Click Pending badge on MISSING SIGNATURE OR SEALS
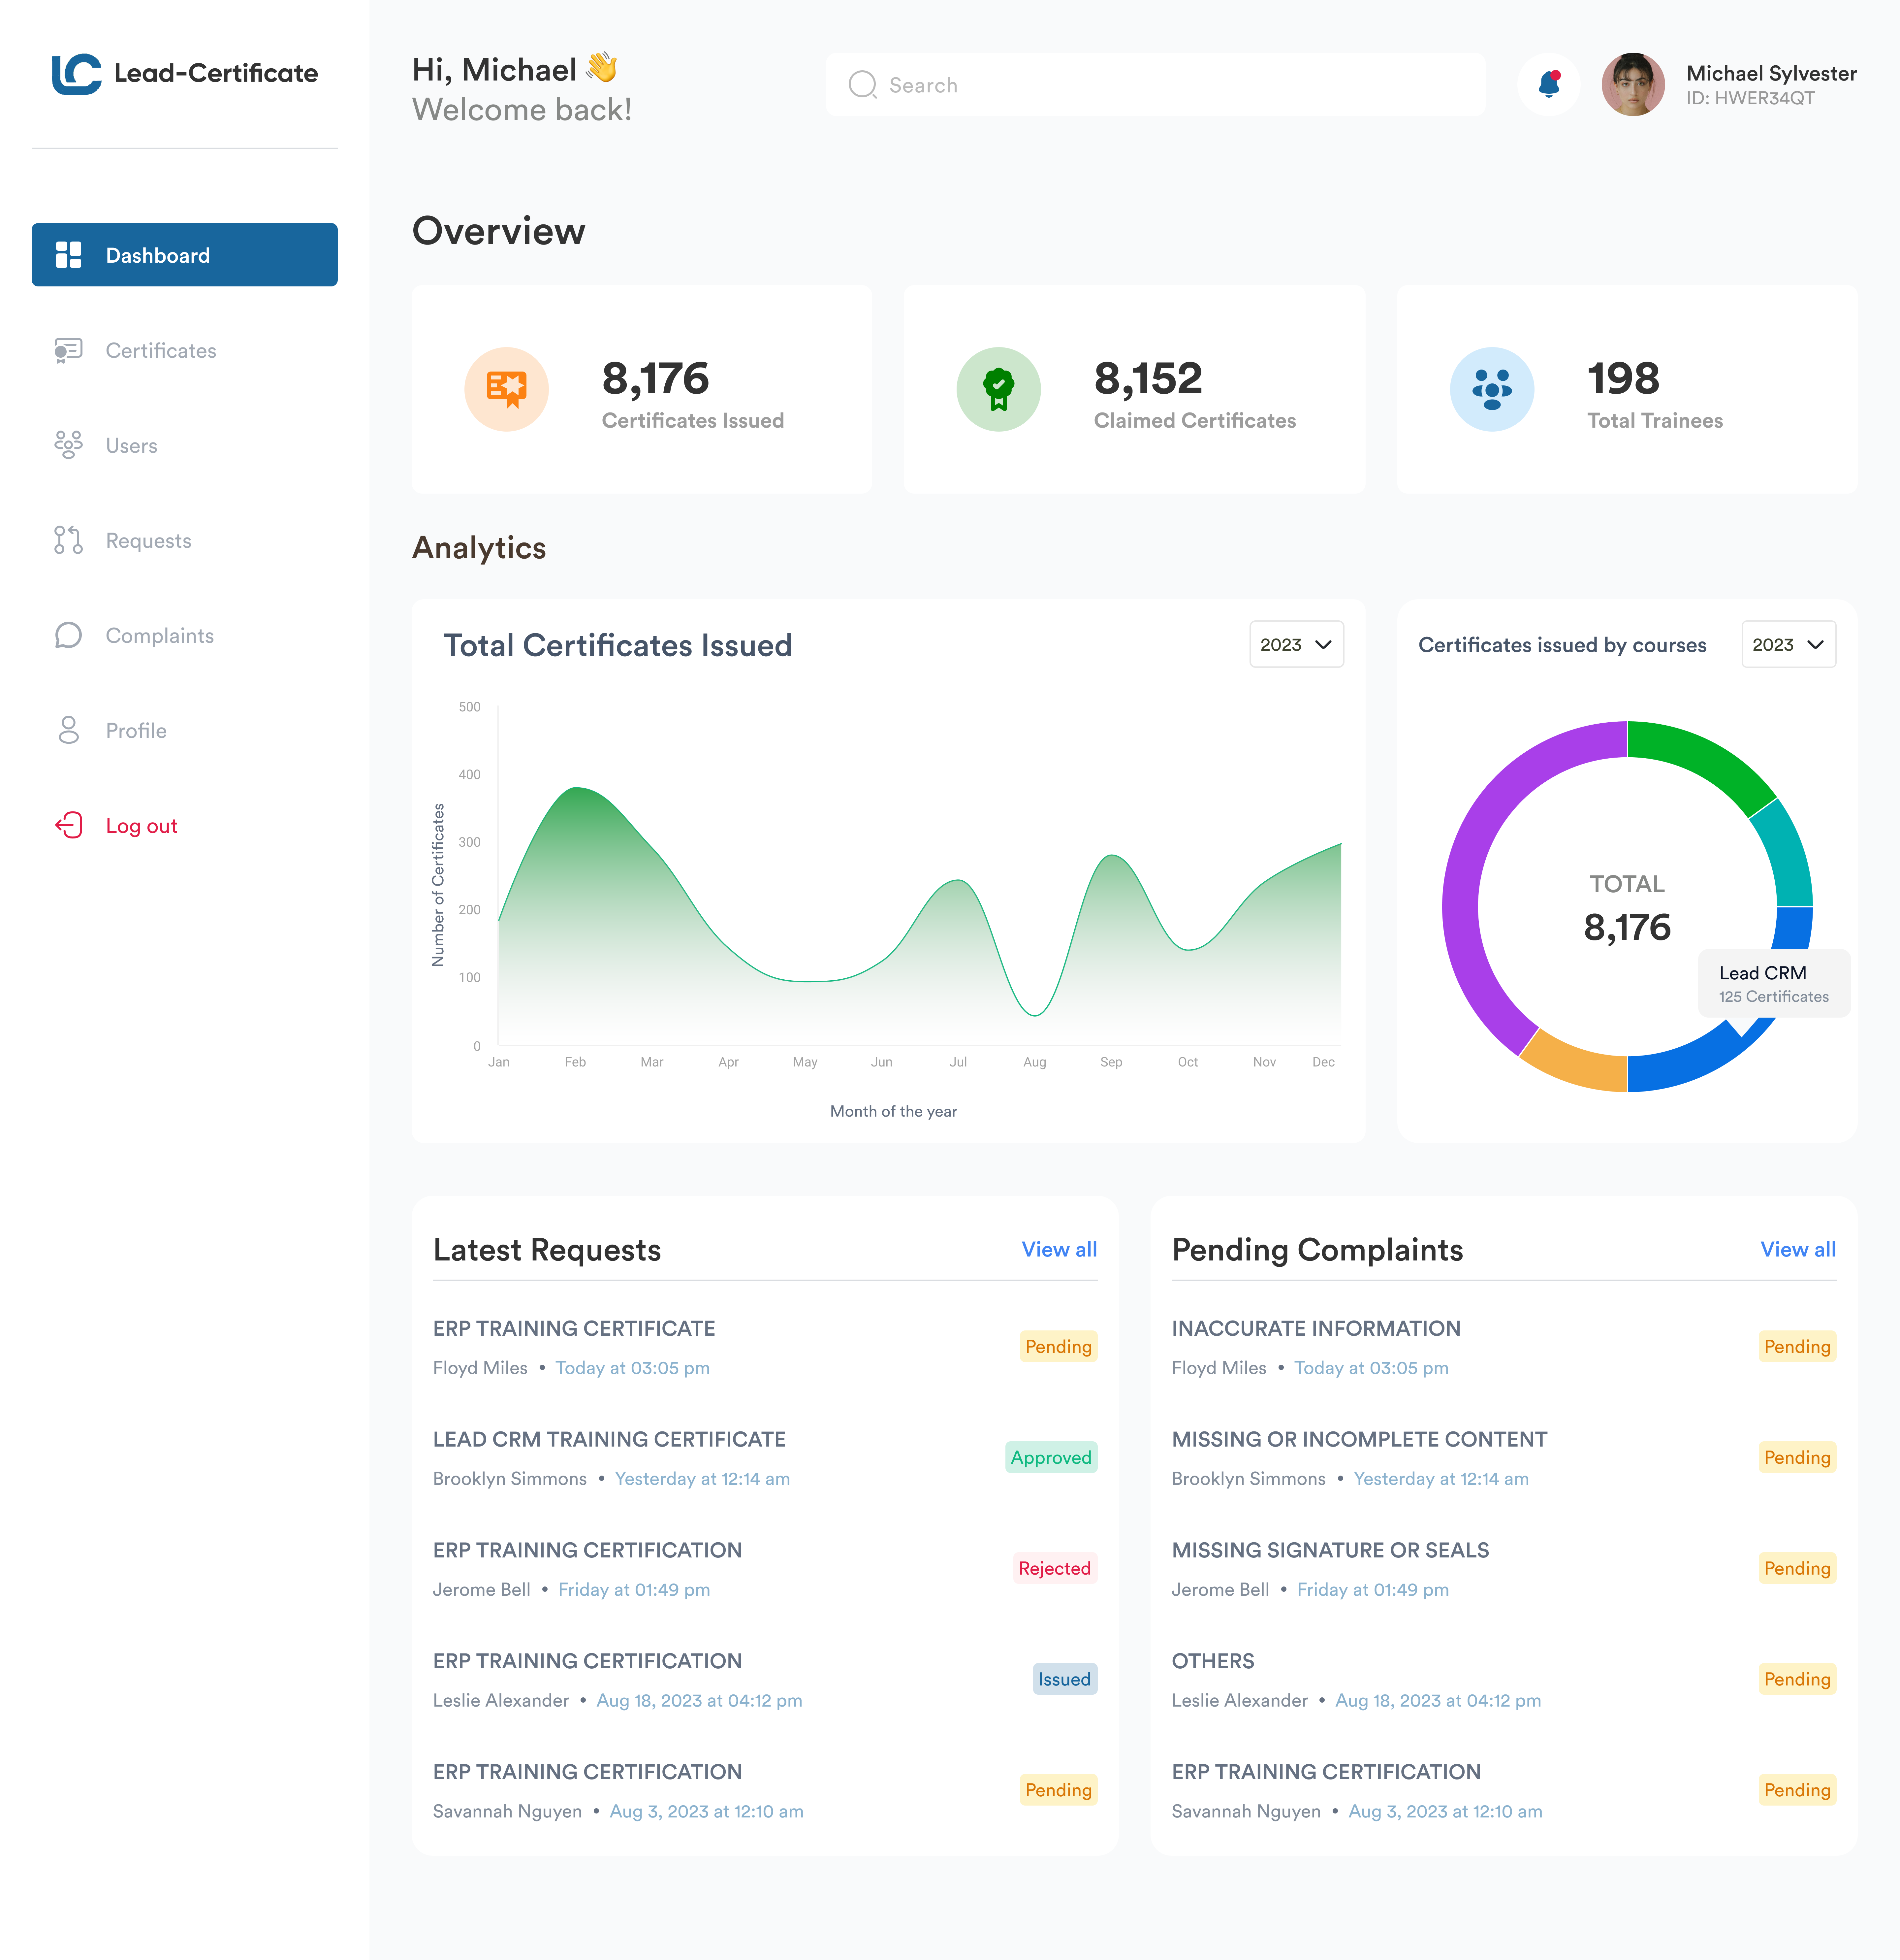Viewport: 1900px width, 1960px height. click(1797, 1568)
